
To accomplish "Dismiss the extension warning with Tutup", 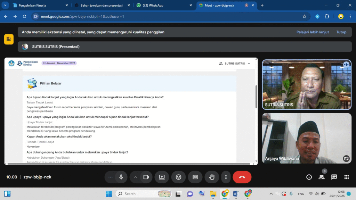I will pos(341,32).
